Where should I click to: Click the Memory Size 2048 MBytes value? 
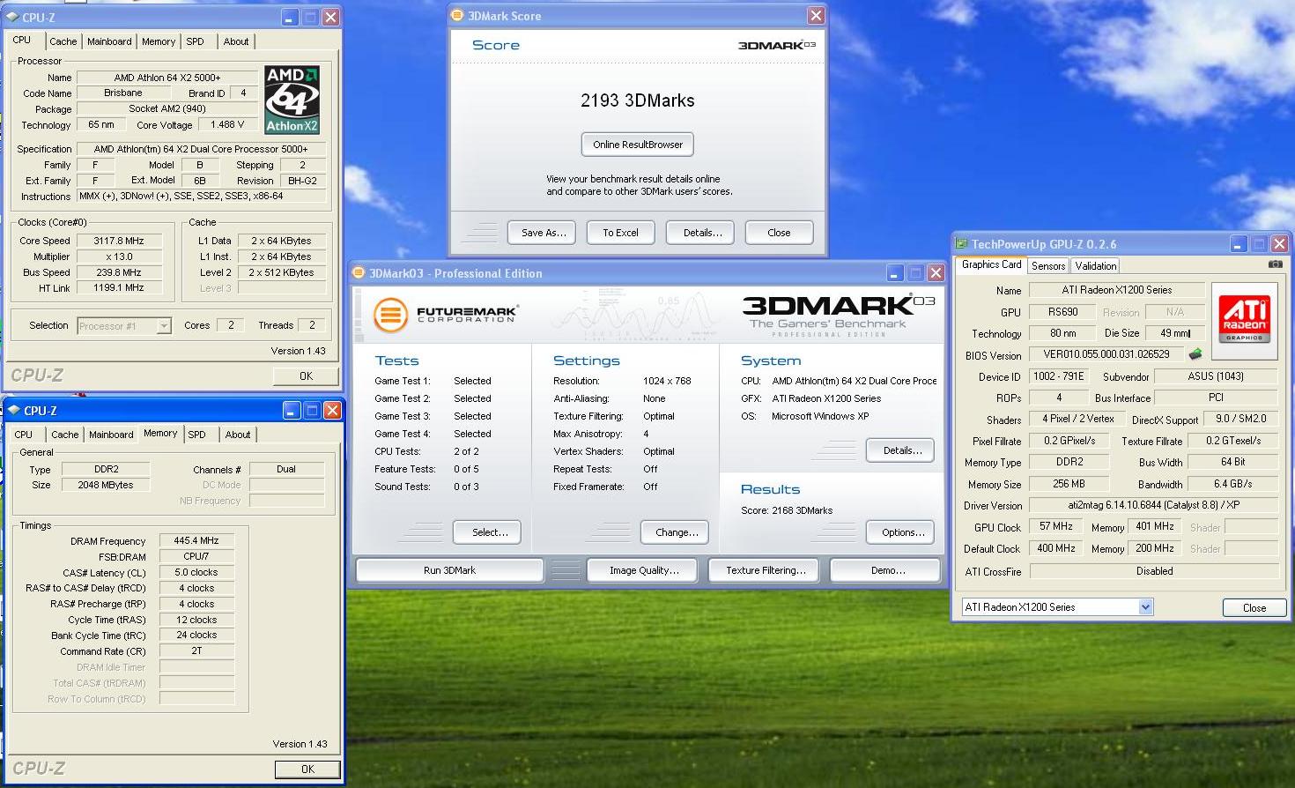click(106, 485)
